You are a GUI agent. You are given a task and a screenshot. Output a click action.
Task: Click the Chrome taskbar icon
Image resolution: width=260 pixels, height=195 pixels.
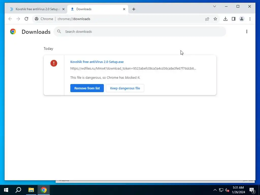44,190
